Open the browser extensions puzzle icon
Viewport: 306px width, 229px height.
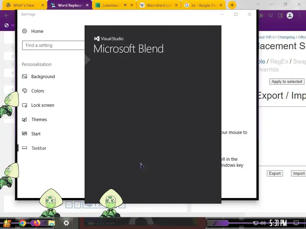pos(261,16)
